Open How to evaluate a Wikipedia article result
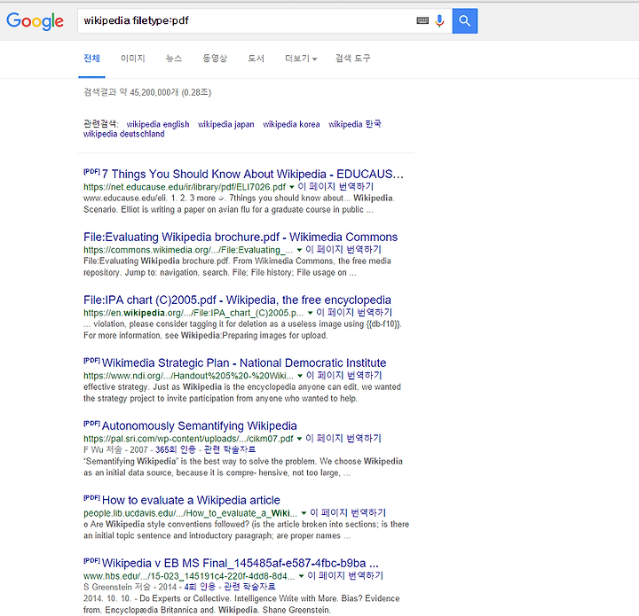This screenshot has width=639, height=616. [x=191, y=500]
